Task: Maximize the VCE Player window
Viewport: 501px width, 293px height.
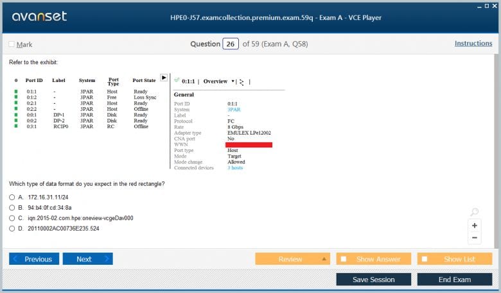Action: tap(487, 6)
